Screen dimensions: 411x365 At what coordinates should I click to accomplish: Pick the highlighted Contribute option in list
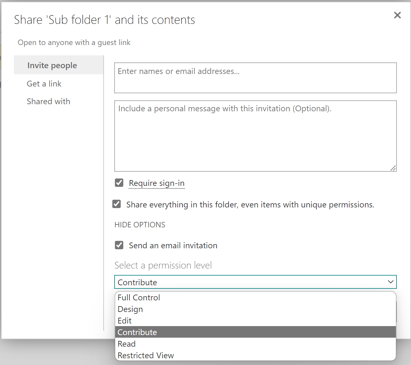(256, 332)
